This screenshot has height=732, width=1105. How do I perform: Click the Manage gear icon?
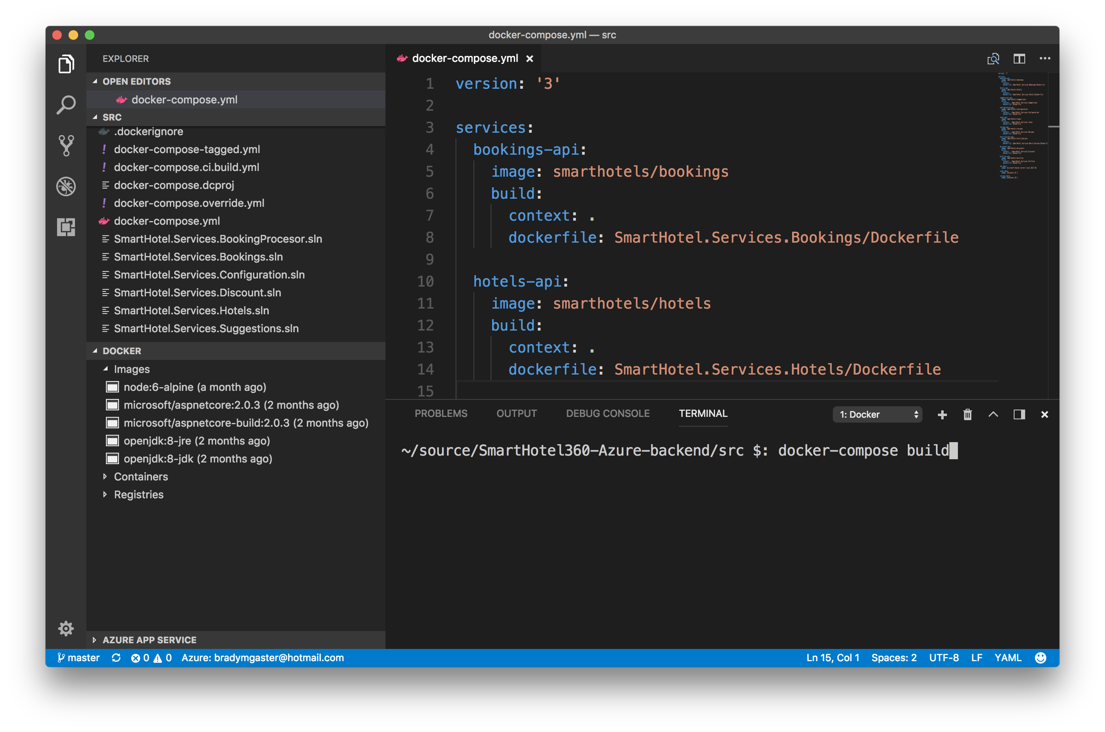pyautogui.click(x=66, y=628)
